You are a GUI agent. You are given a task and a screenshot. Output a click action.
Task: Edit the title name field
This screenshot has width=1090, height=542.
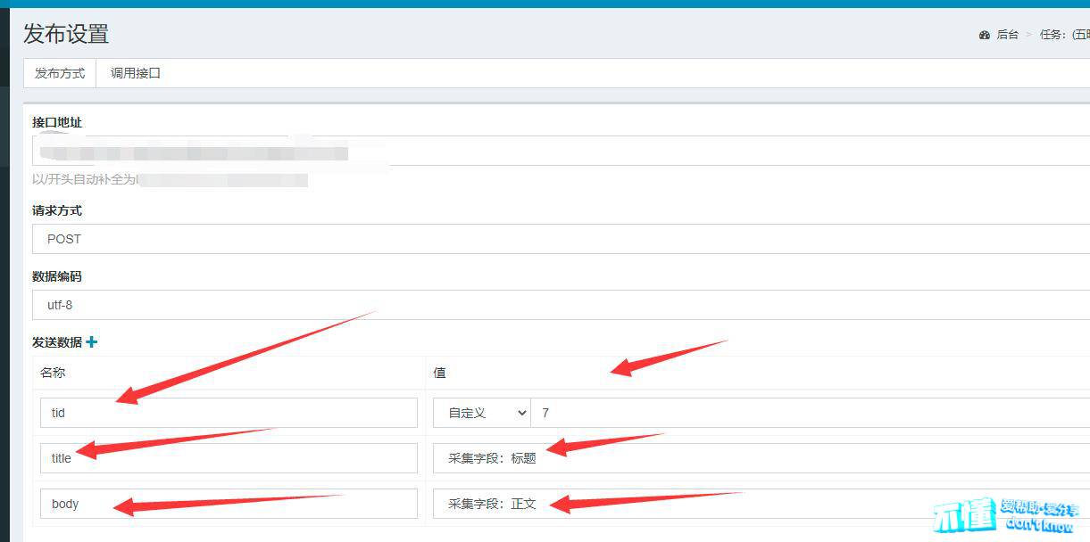229,458
